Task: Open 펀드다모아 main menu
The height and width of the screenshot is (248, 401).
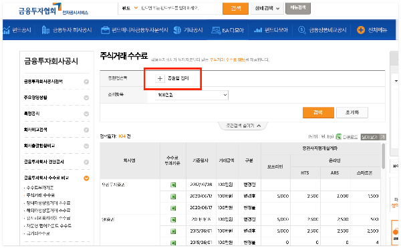Action: point(276,30)
